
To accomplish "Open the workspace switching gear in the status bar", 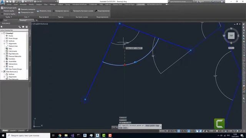I will pos(217,131).
